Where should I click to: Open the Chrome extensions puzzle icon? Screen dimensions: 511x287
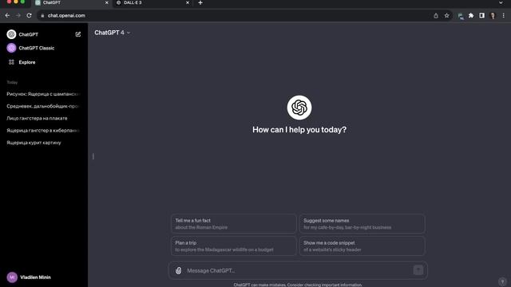point(471,16)
